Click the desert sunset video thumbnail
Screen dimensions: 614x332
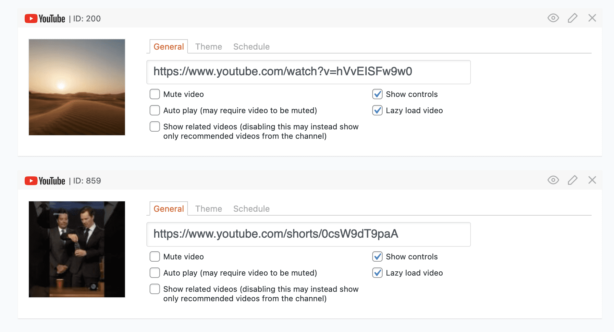[x=77, y=87]
